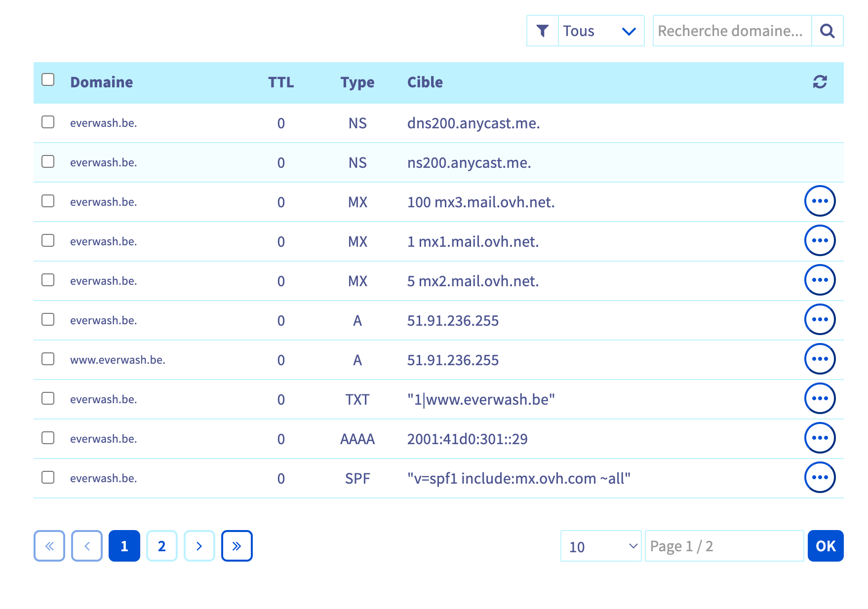Open actions menu for the SPF record
The width and height of the screenshot is (868, 609).
click(820, 478)
